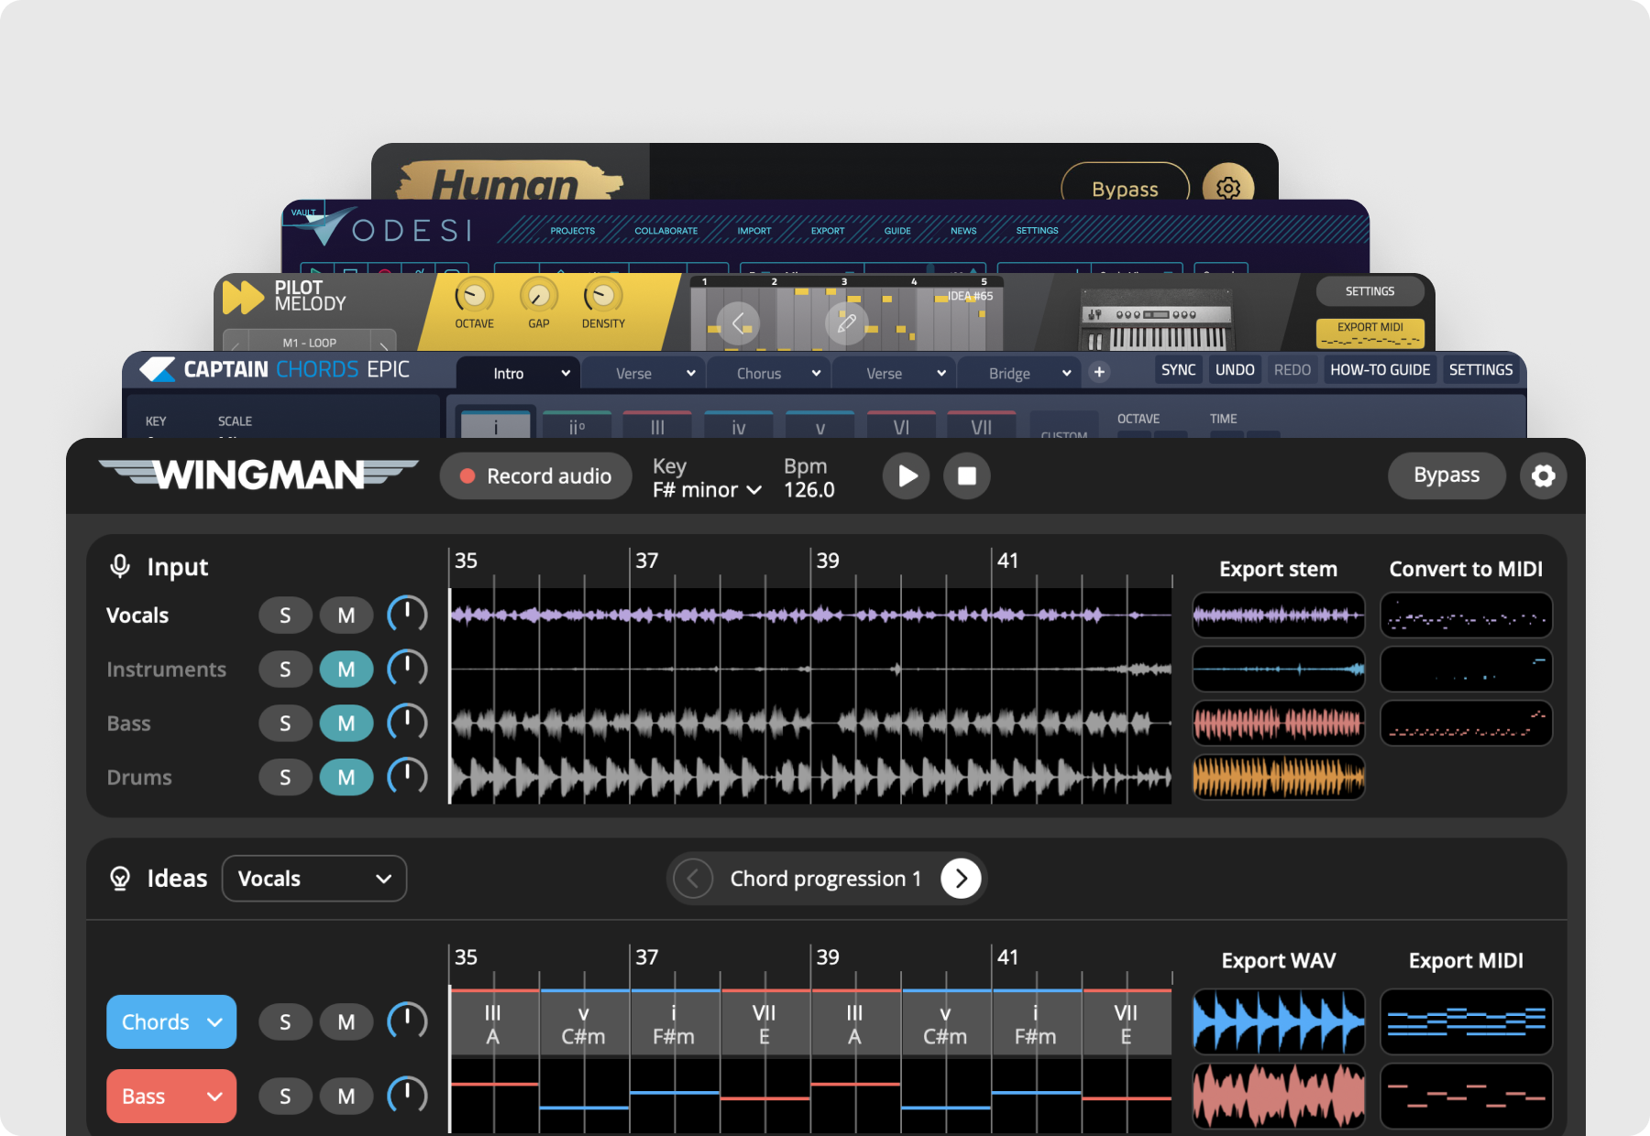Unmute the input Bass track

346,724
